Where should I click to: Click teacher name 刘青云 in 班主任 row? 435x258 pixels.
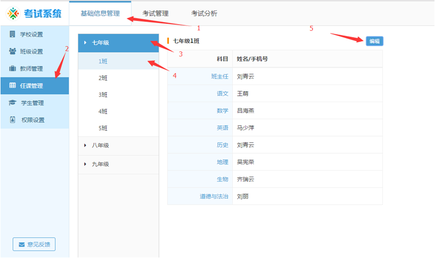coord(245,76)
